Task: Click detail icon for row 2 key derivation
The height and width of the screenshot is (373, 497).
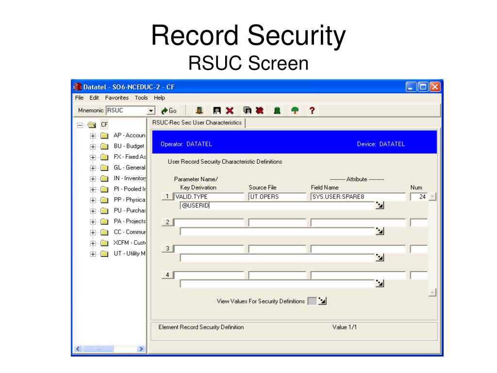Action: pyautogui.click(x=380, y=231)
